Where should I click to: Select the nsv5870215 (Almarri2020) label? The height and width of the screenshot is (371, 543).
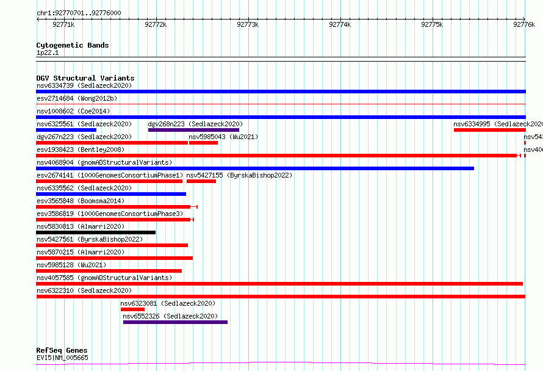click(81, 252)
